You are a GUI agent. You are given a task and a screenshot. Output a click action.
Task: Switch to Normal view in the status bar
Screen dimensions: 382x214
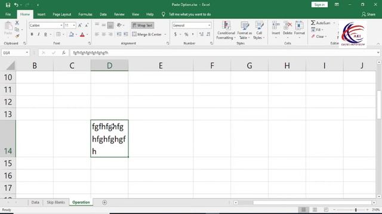(x=303, y=210)
